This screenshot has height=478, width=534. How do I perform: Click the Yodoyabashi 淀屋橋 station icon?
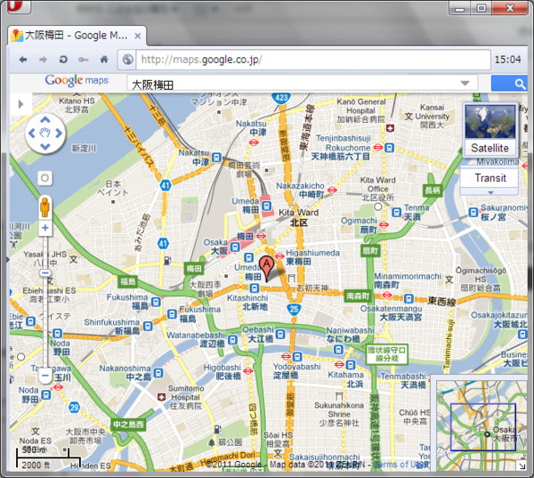[x=297, y=357]
